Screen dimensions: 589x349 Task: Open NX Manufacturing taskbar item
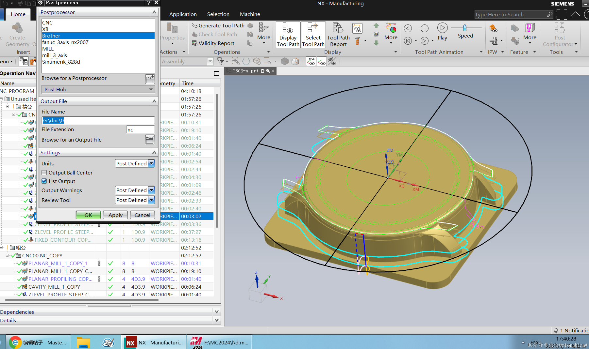coord(154,342)
